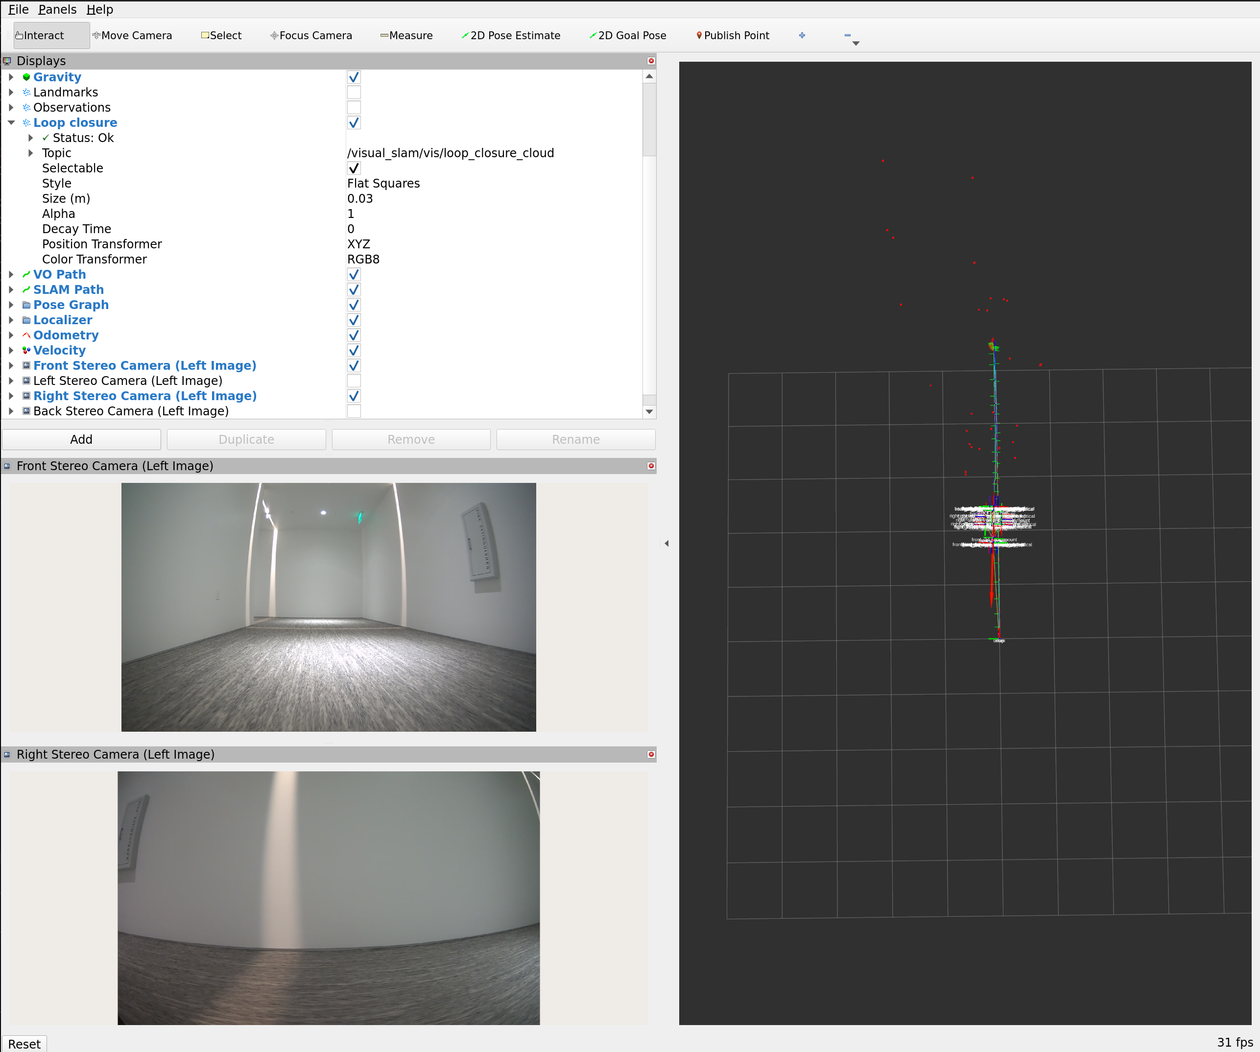Open the Help menu
Image resolution: width=1260 pixels, height=1052 pixels.
[x=99, y=10]
